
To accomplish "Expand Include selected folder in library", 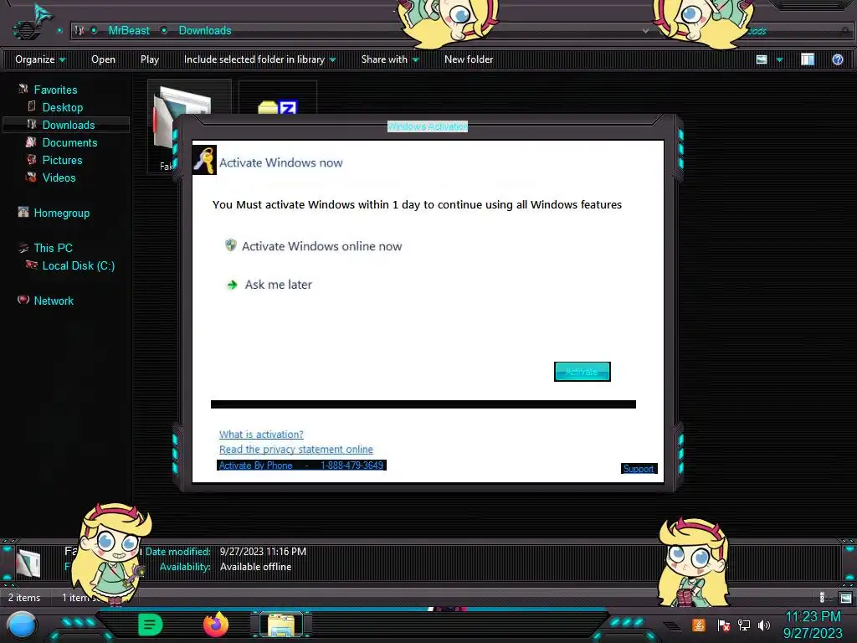I will (259, 59).
